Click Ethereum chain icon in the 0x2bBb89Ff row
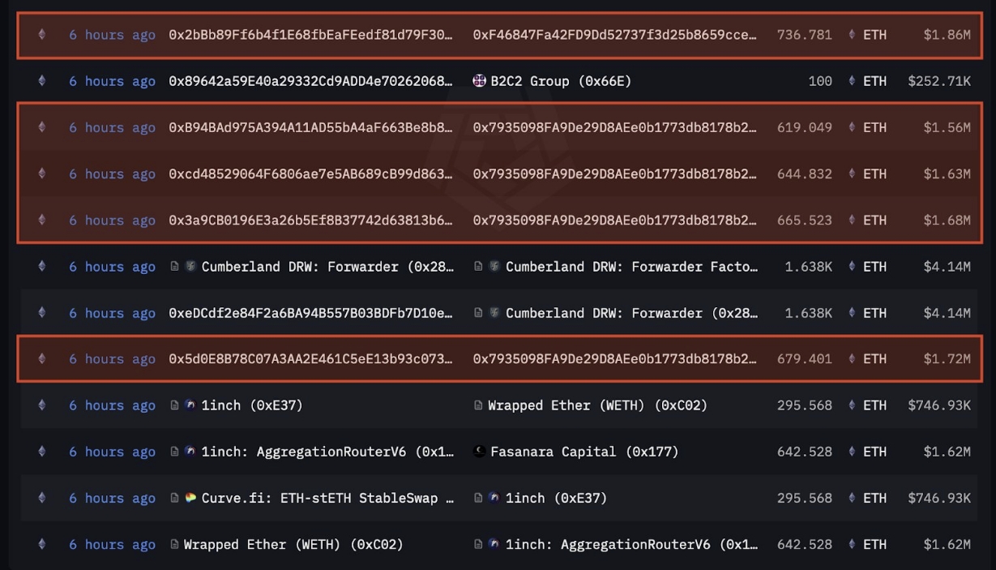The height and width of the screenshot is (570, 996). click(42, 34)
